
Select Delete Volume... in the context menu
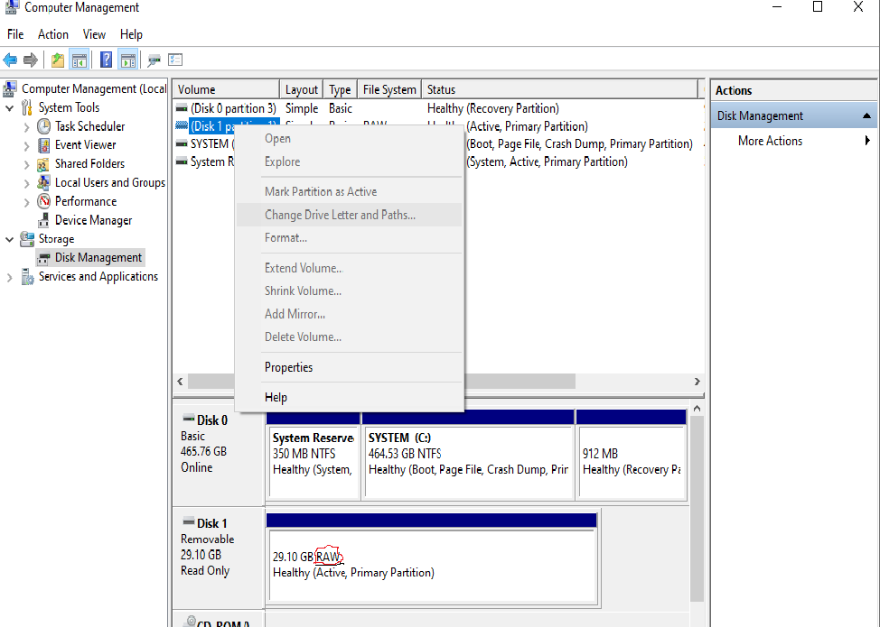349,337
